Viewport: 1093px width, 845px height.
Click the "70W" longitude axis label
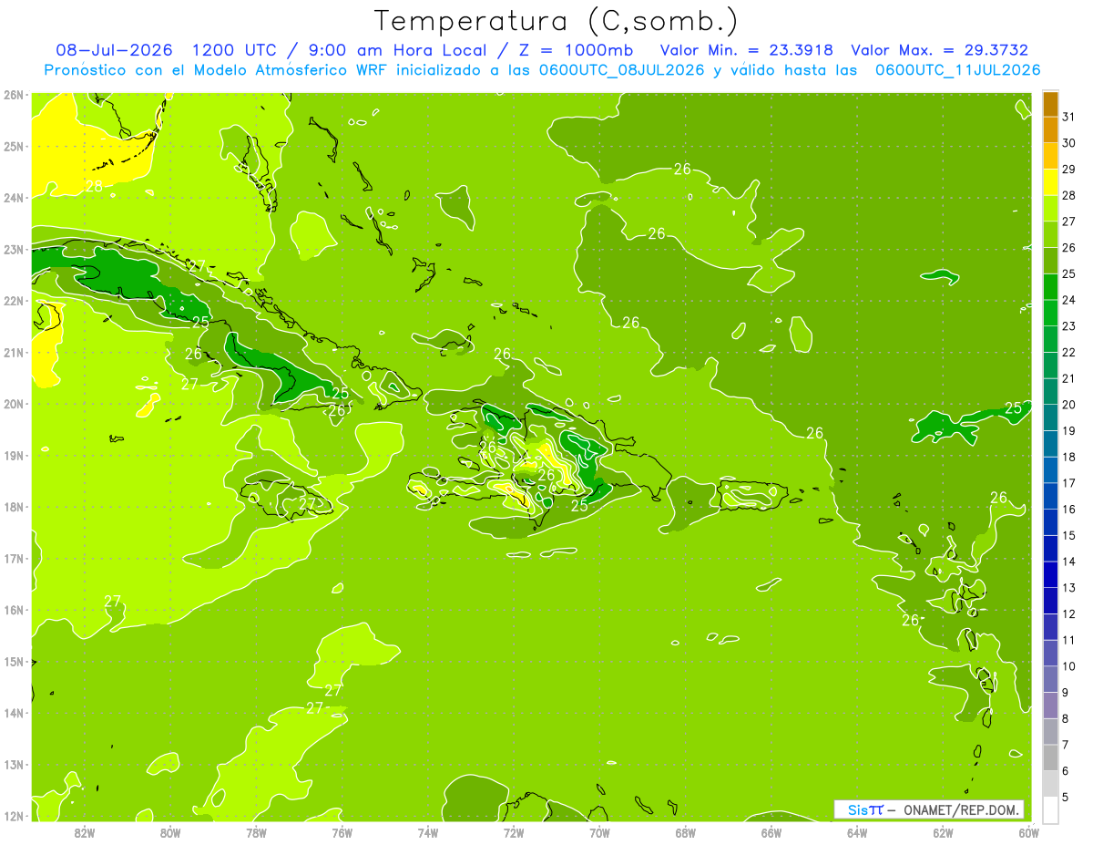point(599,831)
